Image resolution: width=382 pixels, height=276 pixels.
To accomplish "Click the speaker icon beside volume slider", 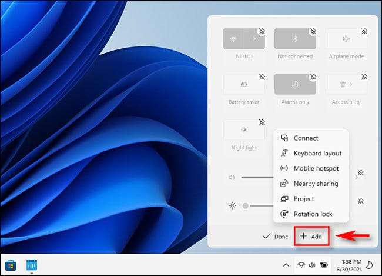I will coord(232,177).
